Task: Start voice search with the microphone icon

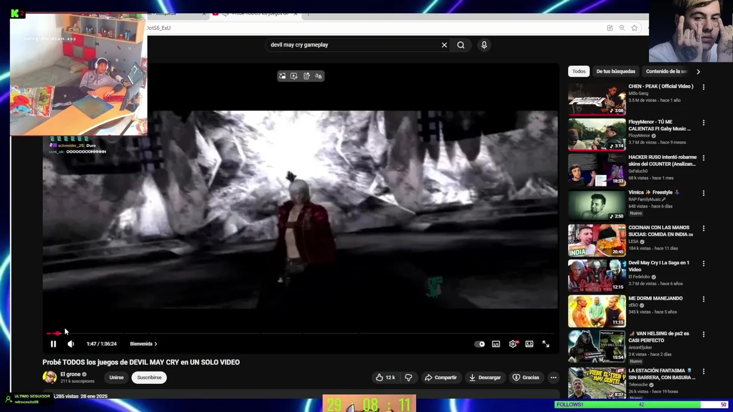Action: pyautogui.click(x=484, y=45)
